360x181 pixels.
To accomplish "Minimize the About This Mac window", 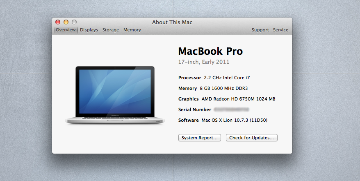I will [x=66, y=22].
